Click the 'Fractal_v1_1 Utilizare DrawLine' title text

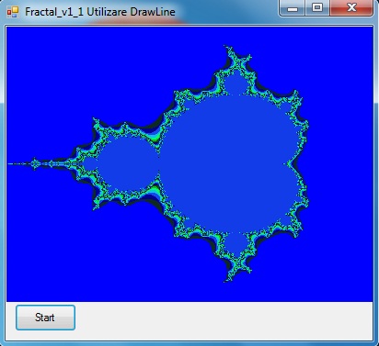pyautogui.click(x=100, y=12)
